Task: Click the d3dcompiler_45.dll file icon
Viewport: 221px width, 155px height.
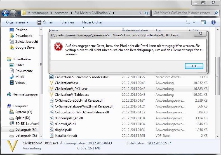Action: click(51, 118)
